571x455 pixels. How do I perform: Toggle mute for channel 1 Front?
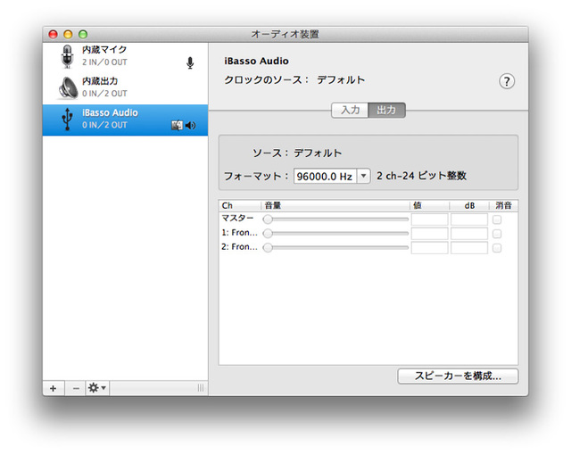pyautogui.click(x=497, y=233)
